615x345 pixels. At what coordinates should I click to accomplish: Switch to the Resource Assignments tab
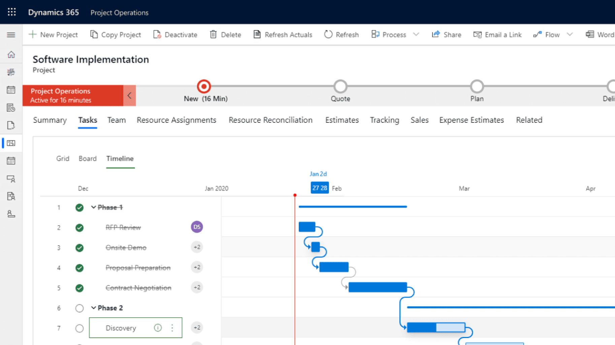(176, 120)
